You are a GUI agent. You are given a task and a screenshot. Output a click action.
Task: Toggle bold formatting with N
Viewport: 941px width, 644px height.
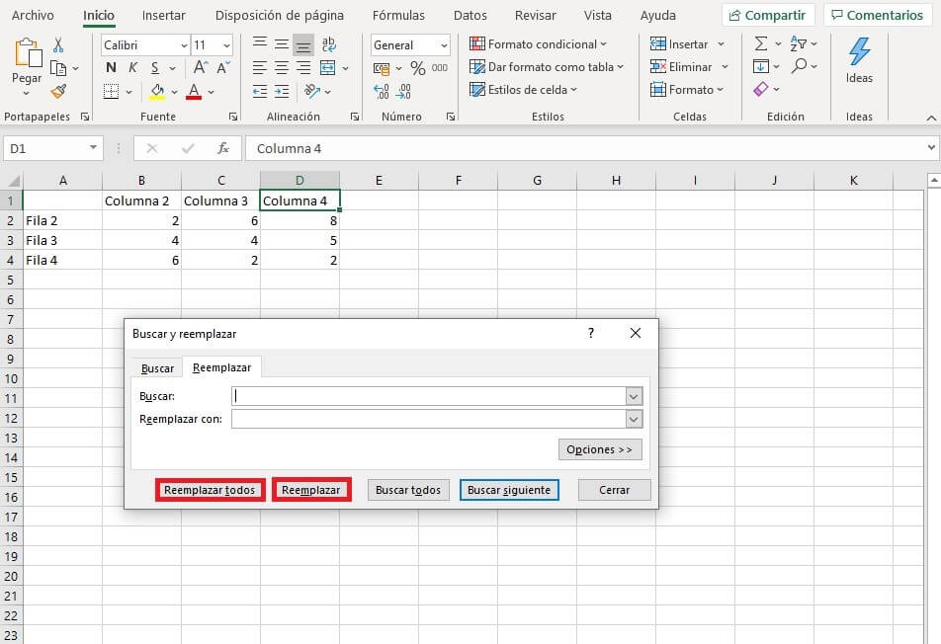[x=111, y=68]
